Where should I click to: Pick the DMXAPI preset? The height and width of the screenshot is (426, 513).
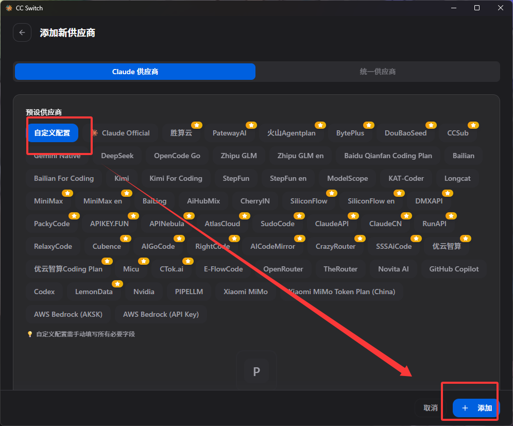(429, 201)
